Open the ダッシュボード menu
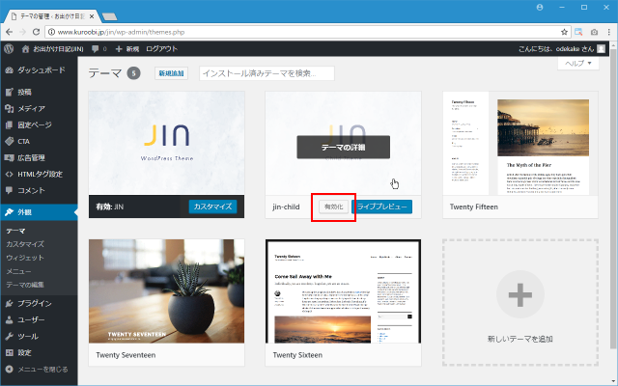The width and height of the screenshot is (618, 386). [39, 70]
